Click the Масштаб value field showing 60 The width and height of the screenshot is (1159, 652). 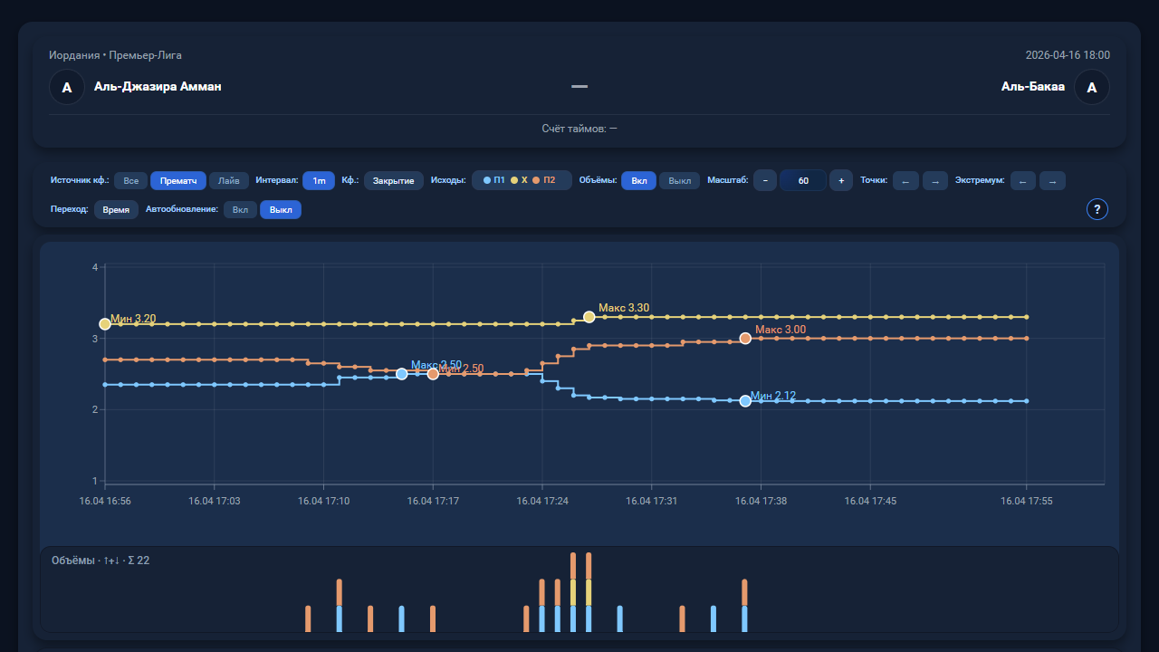803,181
